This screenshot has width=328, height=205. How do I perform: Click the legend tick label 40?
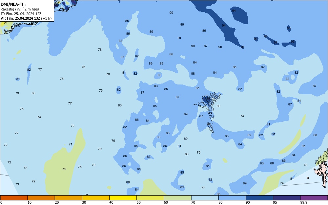(x=111, y=202)
